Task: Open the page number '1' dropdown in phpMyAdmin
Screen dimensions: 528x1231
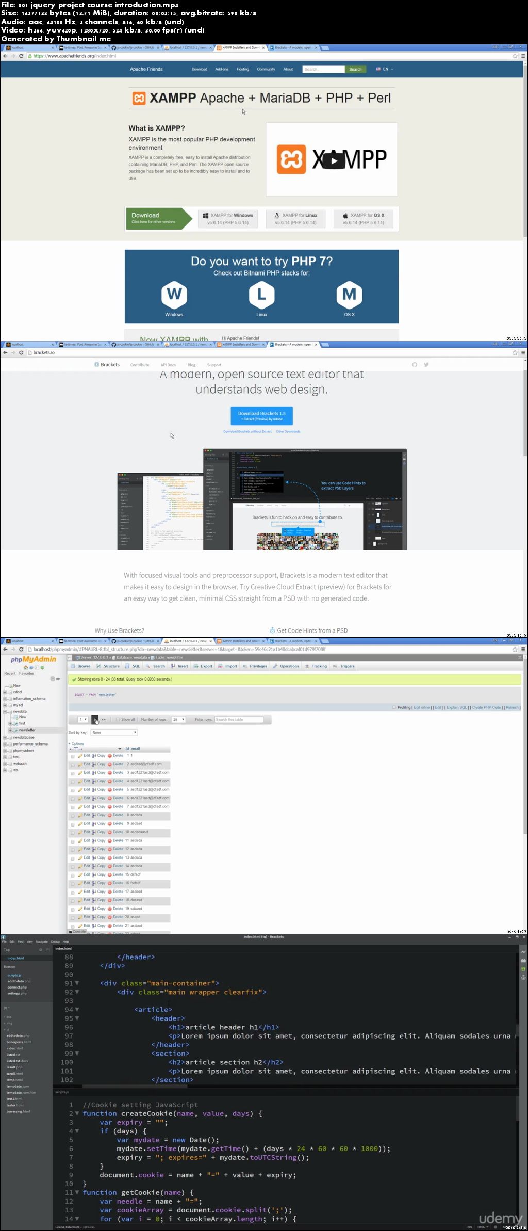Action: coord(83,719)
